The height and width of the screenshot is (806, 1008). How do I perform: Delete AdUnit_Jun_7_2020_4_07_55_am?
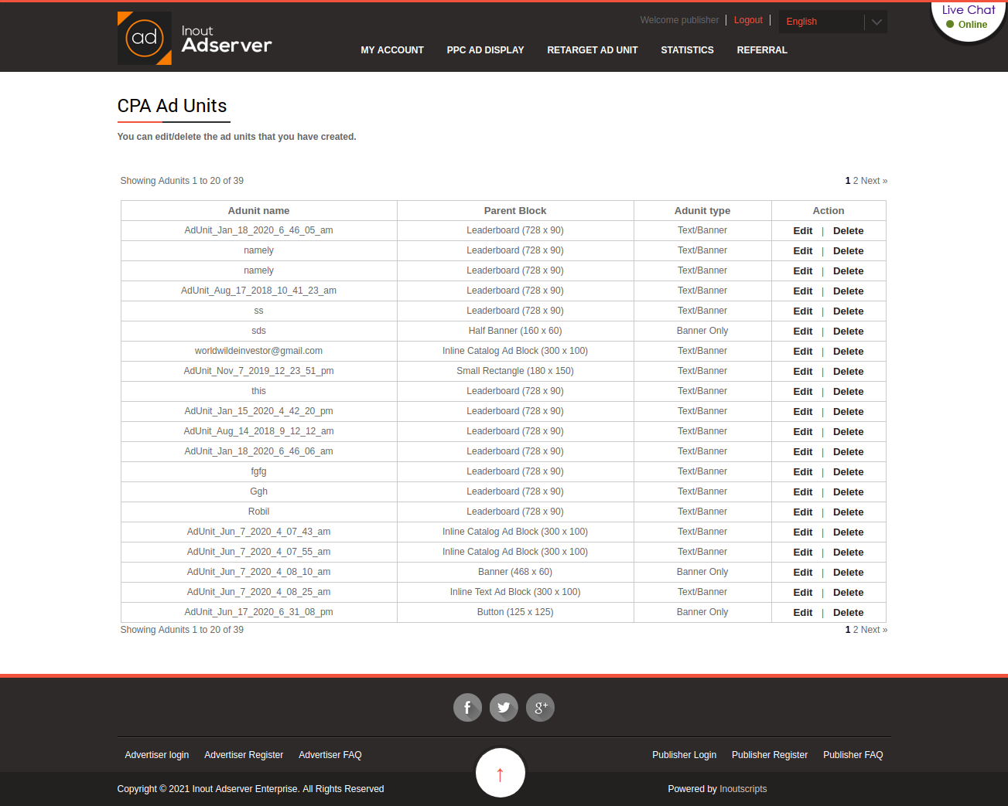coord(848,553)
